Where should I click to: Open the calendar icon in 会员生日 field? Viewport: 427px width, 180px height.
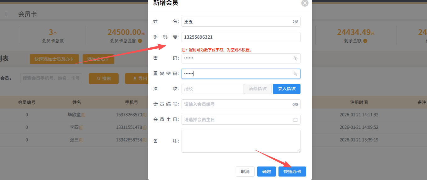[295, 120]
